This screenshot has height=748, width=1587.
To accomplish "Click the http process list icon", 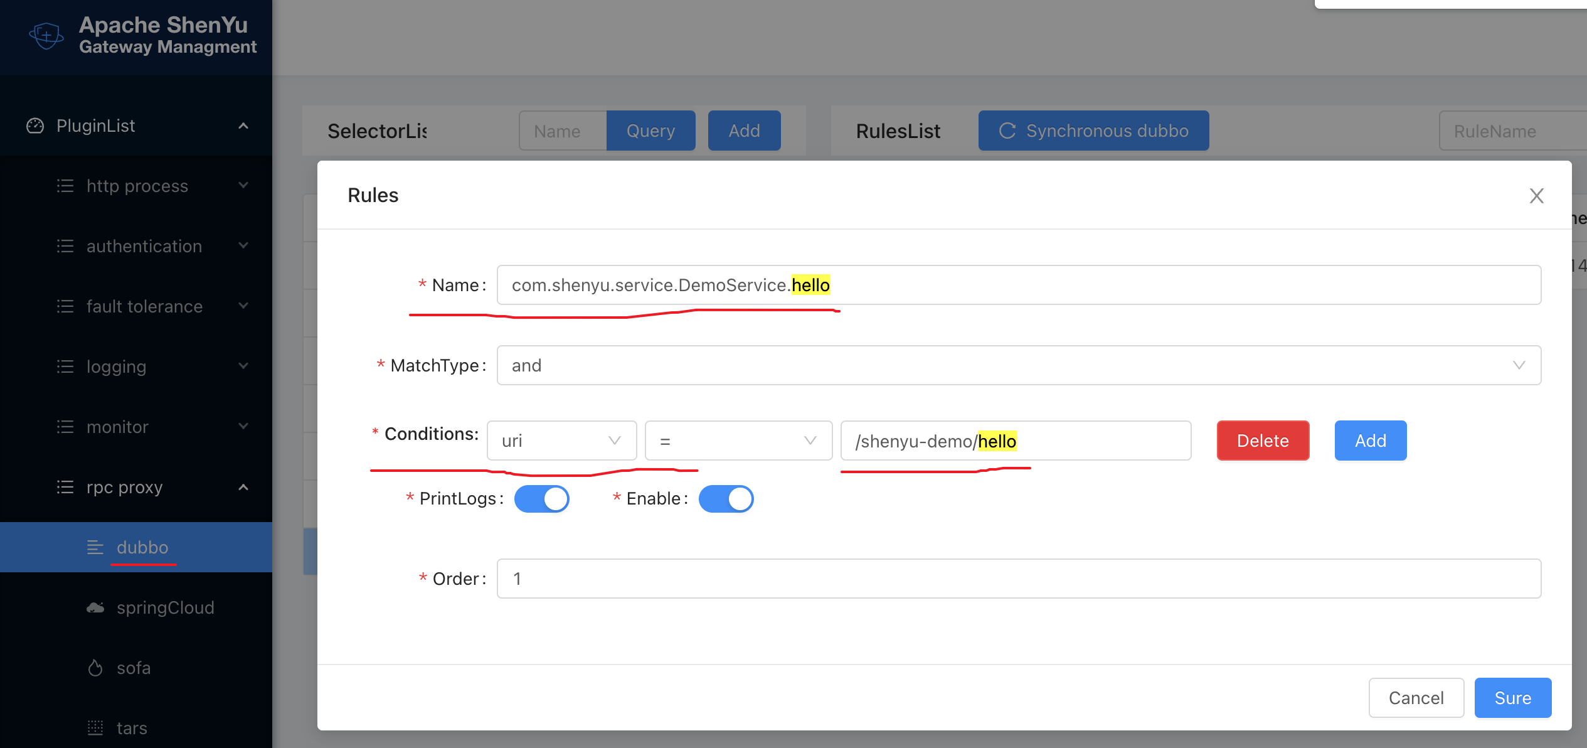I will click(65, 185).
